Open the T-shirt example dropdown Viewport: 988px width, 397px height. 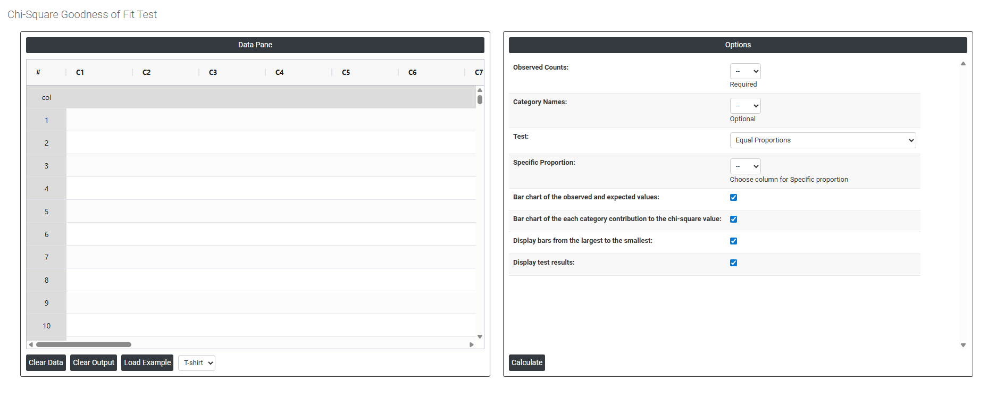[x=196, y=363]
